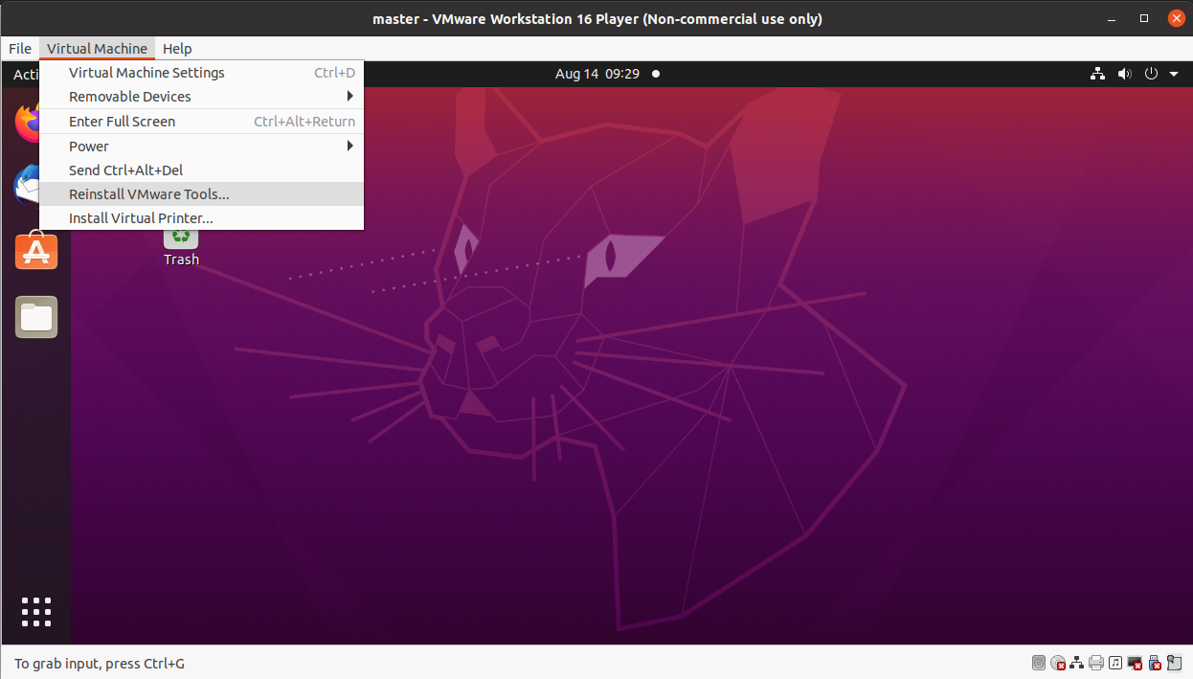Viewport: 1193px width, 679px height.
Task: Click the network icon in guest top bar
Action: coord(1097,74)
